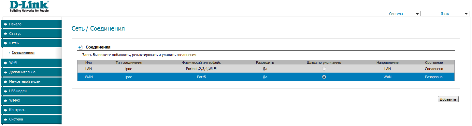Select the WAN connection row
The width and height of the screenshot is (472, 126).
pyautogui.click(x=266, y=77)
